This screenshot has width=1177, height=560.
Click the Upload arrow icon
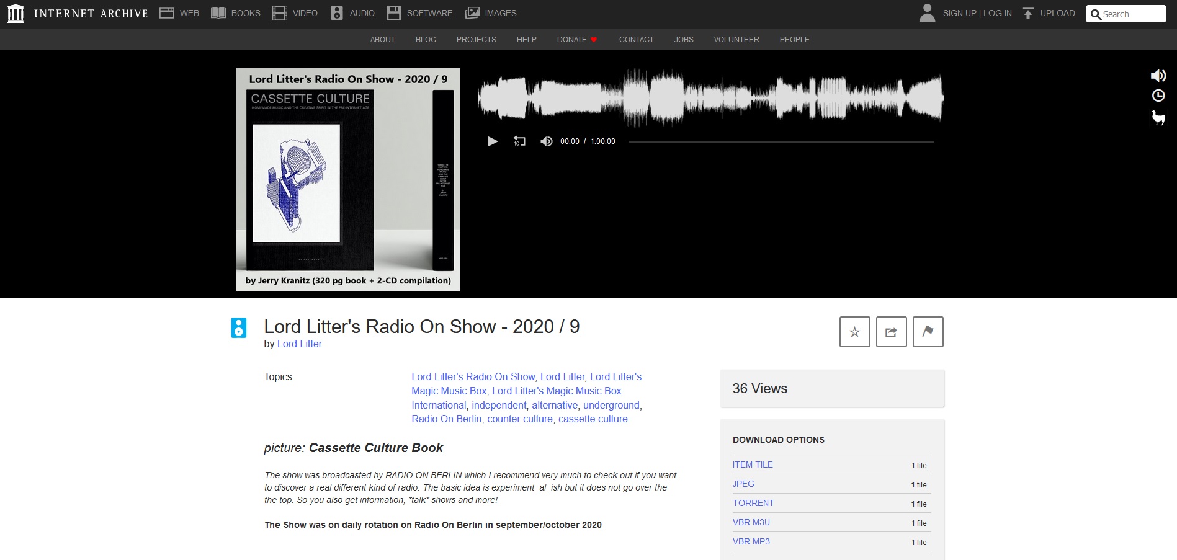point(1028,13)
